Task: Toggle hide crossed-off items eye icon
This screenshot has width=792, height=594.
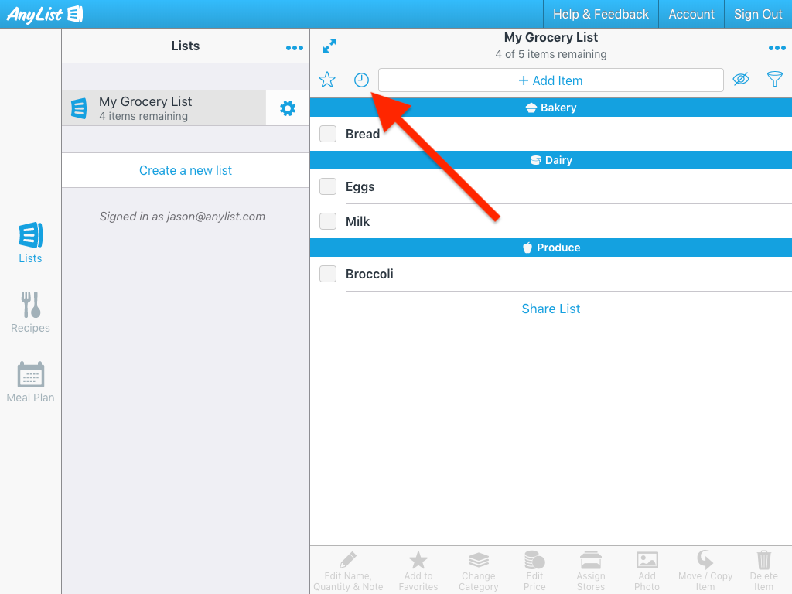Action: coord(741,80)
